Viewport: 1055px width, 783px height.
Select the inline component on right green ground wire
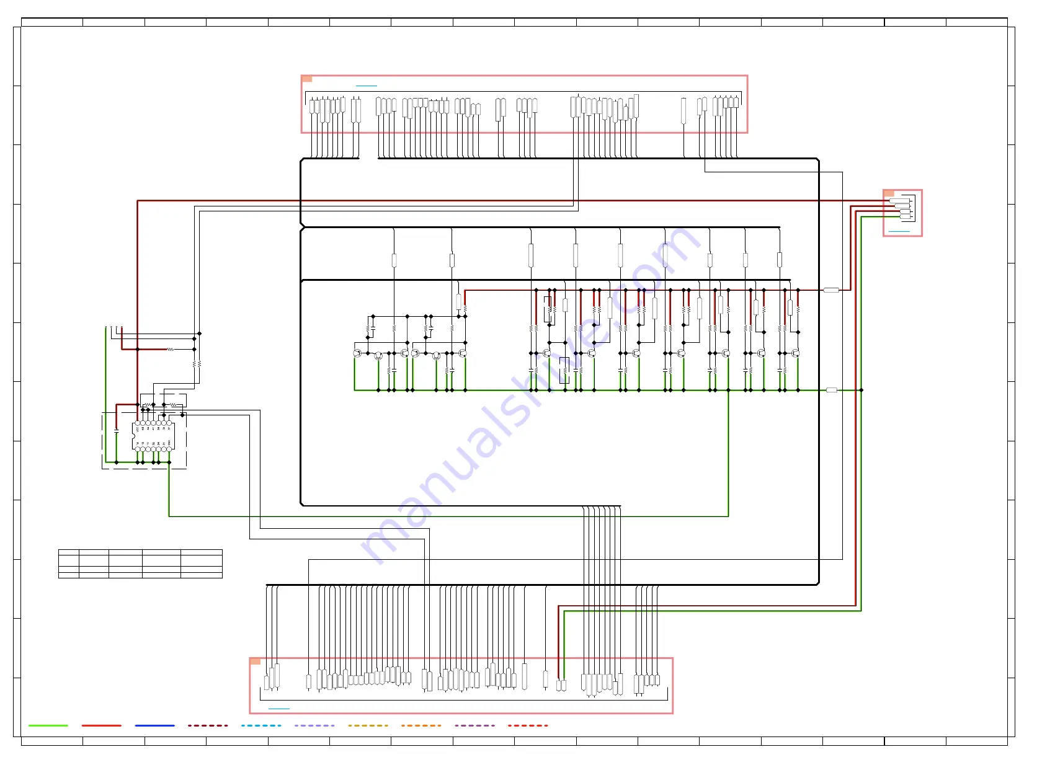click(x=832, y=390)
